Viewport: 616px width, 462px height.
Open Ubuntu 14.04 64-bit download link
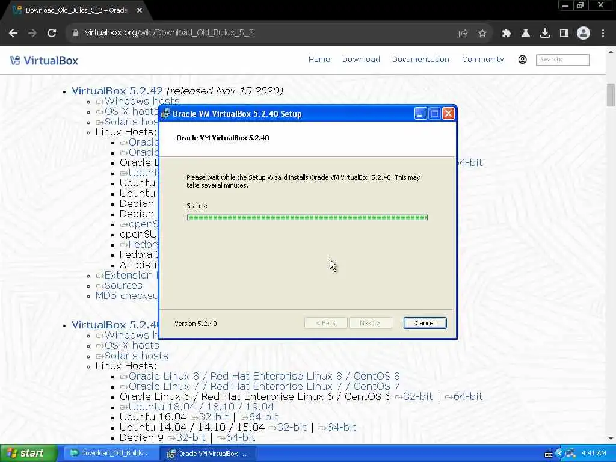[x=337, y=428]
